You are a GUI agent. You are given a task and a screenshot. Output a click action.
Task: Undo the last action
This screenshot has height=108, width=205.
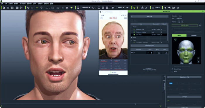28,8
